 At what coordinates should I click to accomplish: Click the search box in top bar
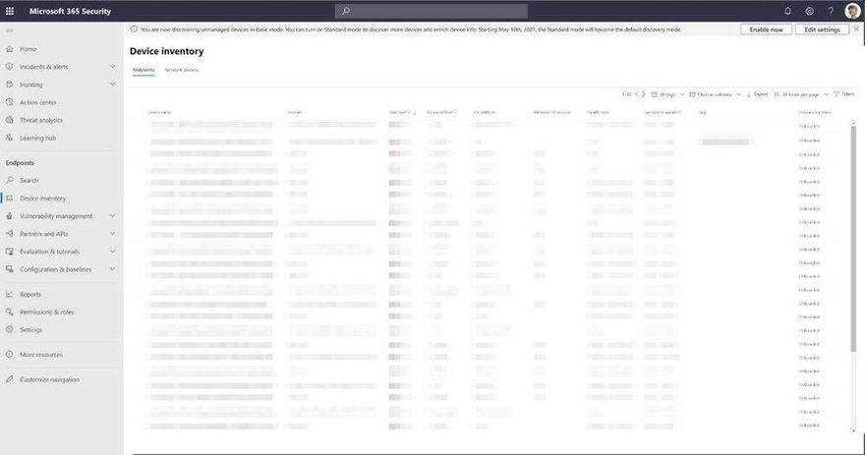click(431, 11)
